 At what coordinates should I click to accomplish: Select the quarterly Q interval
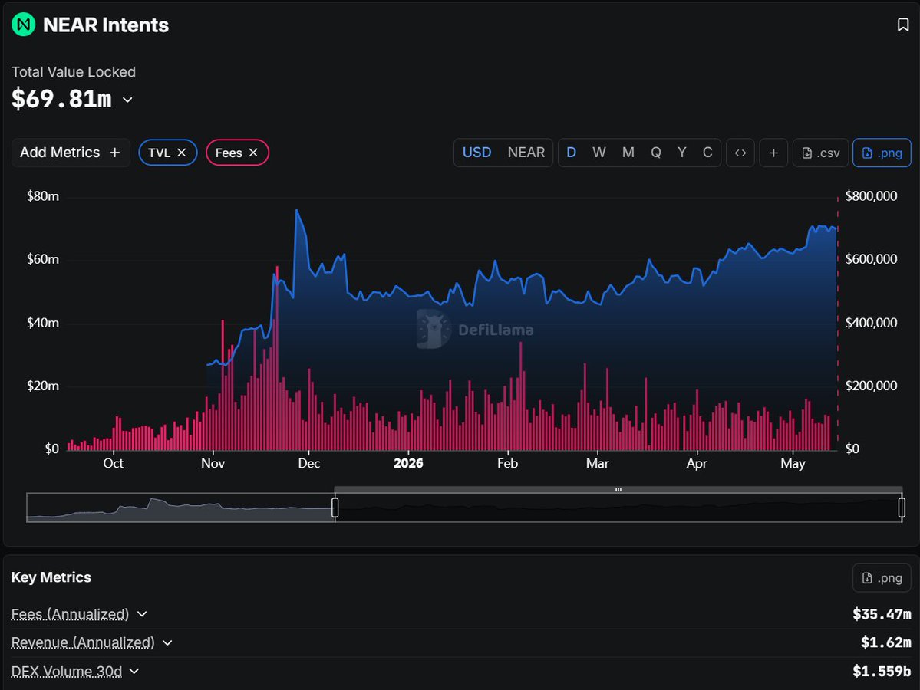pos(656,153)
